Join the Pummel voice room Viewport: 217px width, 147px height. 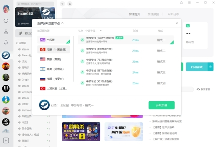[25, 110]
